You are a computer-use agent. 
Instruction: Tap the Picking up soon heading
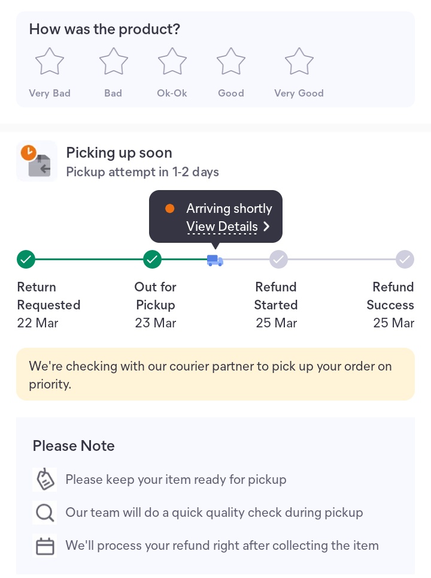pyautogui.click(x=119, y=153)
